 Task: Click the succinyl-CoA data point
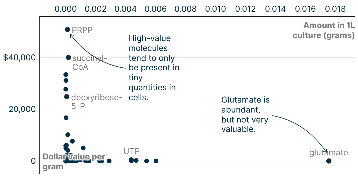click(x=68, y=57)
